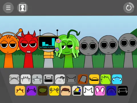The height and width of the screenshot is (103, 137).
Task: Pick the tan brown fedora hat icon
Action: click(66, 91)
